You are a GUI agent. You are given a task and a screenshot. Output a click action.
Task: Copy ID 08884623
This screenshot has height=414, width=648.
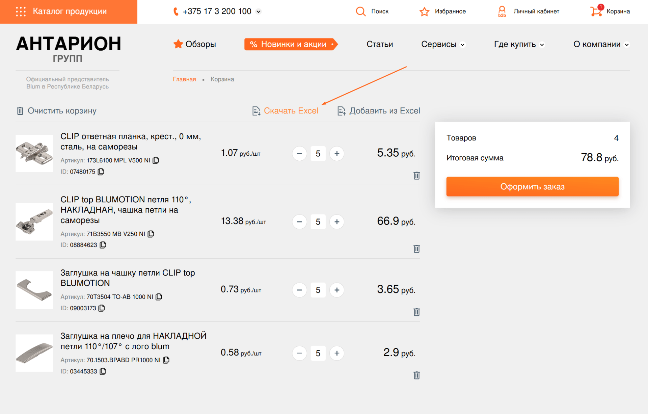point(103,245)
